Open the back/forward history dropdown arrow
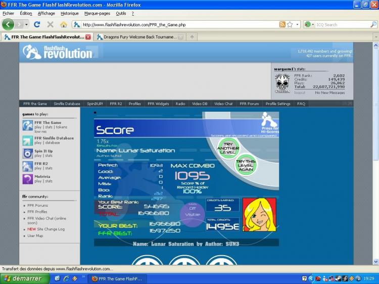379x284 pixels. [26, 24]
